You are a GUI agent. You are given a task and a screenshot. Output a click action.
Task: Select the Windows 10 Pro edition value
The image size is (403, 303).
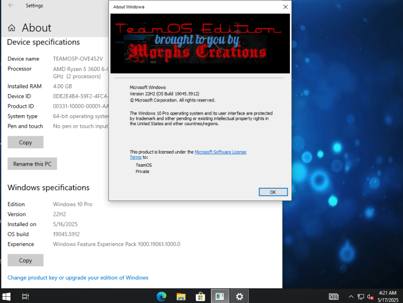click(x=73, y=204)
